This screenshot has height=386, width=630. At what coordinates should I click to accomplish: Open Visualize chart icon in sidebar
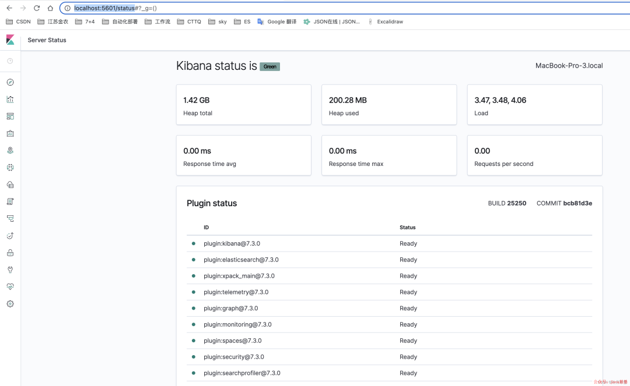coord(10,99)
